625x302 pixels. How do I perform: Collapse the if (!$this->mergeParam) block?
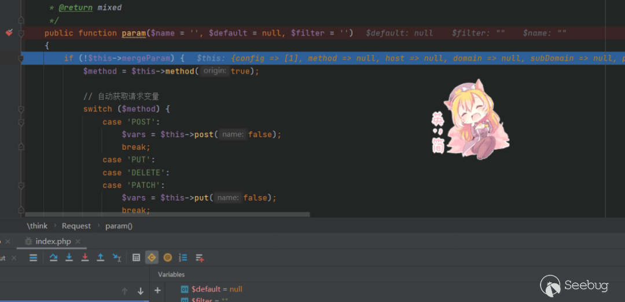point(21,58)
